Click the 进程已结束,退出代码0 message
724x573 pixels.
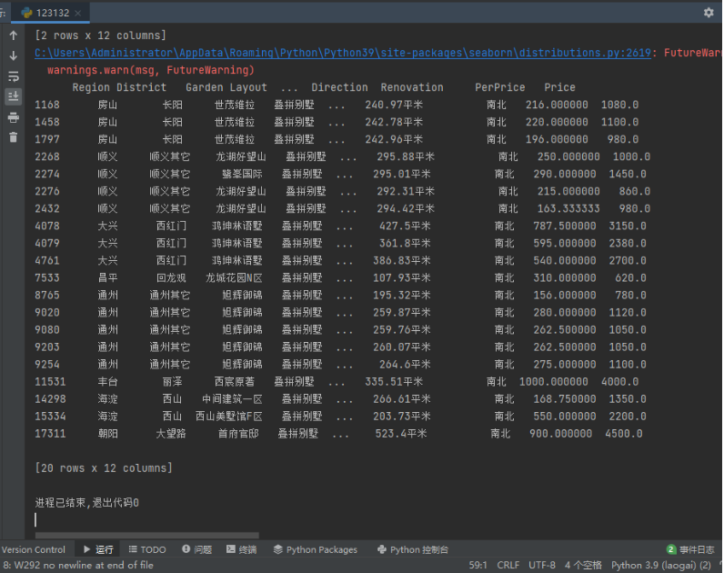click(86, 502)
